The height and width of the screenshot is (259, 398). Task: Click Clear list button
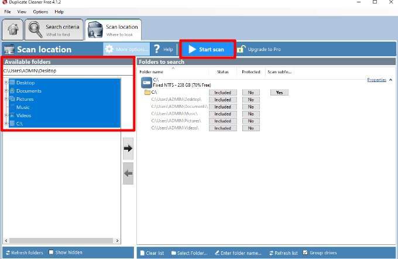[x=152, y=253]
